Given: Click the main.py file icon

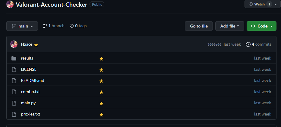Looking at the screenshot, I should point(14,103).
